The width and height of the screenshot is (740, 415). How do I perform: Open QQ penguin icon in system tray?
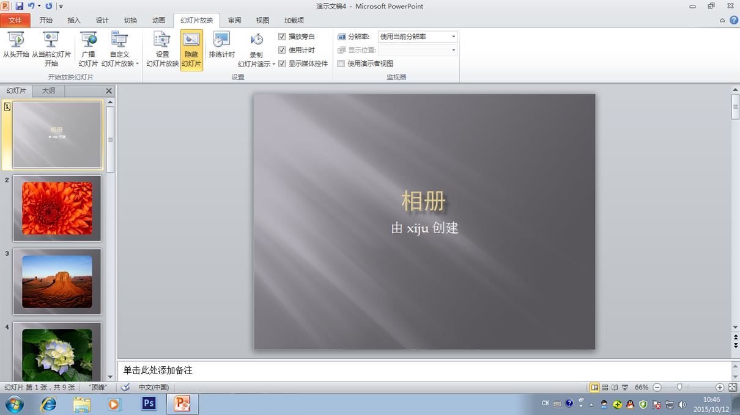[x=631, y=404]
